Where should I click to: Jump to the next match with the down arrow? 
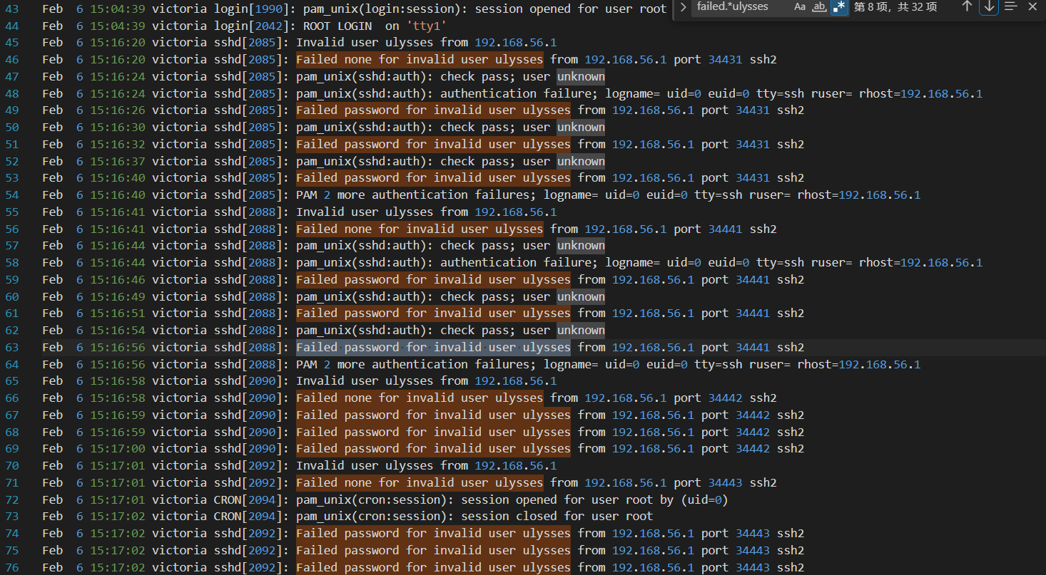[x=989, y=6]
